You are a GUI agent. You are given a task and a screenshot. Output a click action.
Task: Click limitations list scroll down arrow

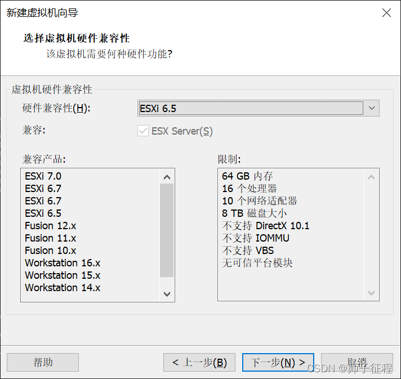[x=371, y=293]
